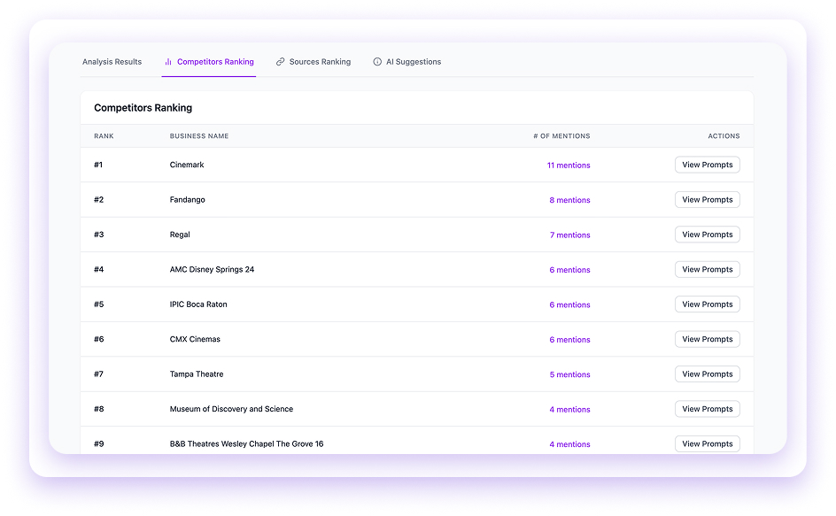Click rank #7 cell
Viewport: 836px width, 516px height.
pyautogui.click(x=98, y=374)
